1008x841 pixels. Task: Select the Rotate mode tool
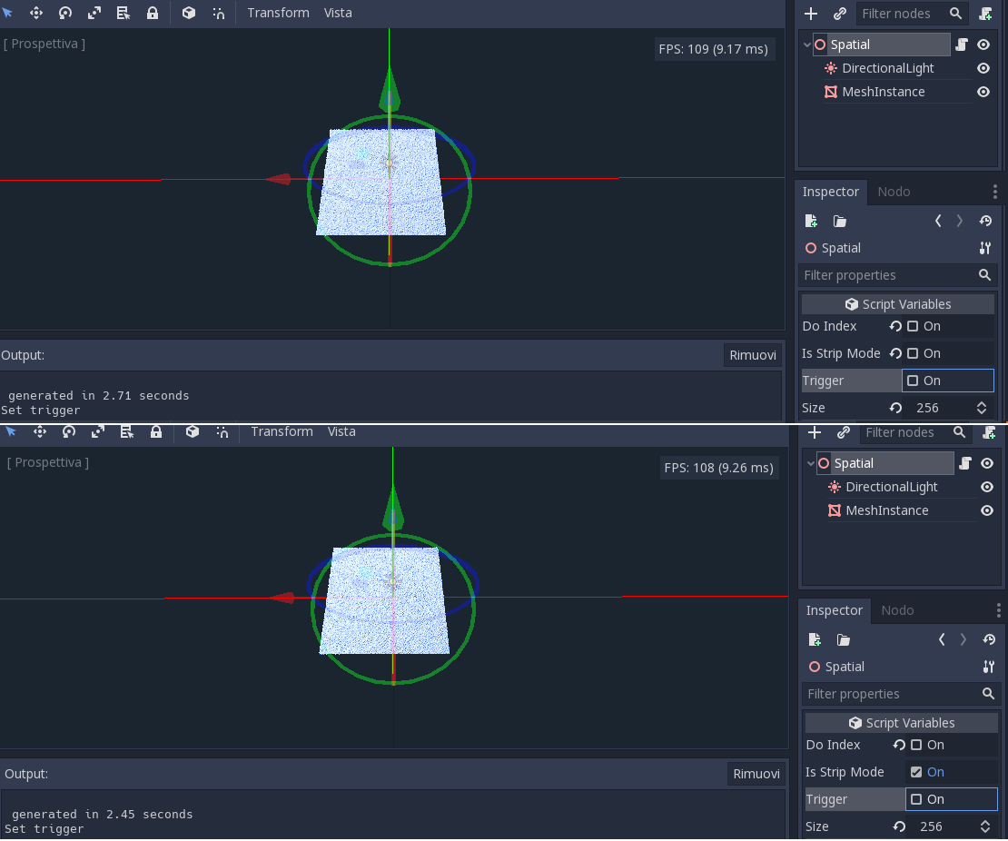[65, 13]
